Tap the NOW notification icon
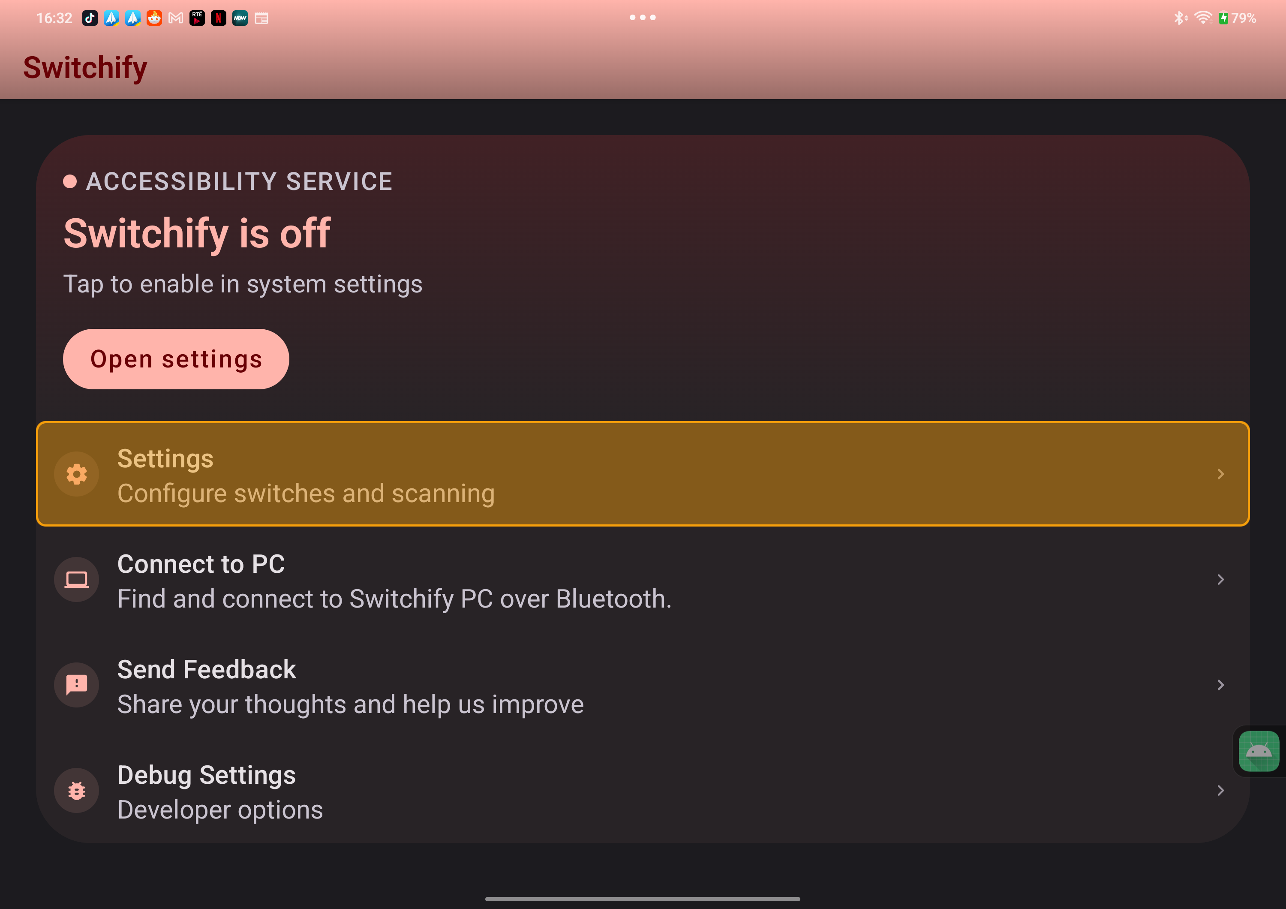The image size is (1286, 909). (x=240, y=18)
